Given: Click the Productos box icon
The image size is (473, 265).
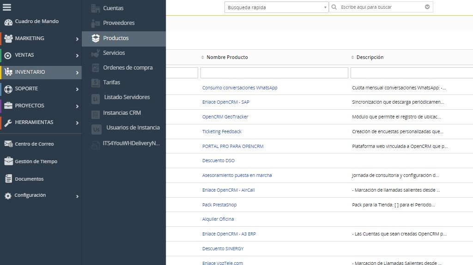Looking at the screenshot, I should 96,38.
